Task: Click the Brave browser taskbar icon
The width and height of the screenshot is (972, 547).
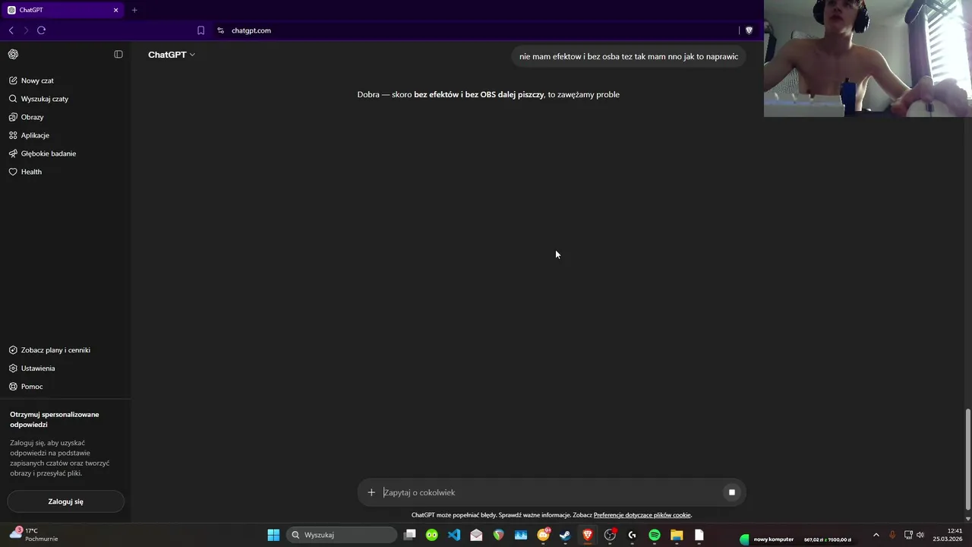Action: tap(587, 535)
